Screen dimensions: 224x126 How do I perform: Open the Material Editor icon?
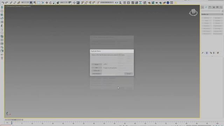click(x=145, y=3)
